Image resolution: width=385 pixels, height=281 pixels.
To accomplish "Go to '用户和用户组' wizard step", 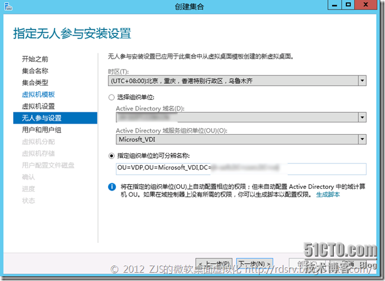I will (42, 130).
